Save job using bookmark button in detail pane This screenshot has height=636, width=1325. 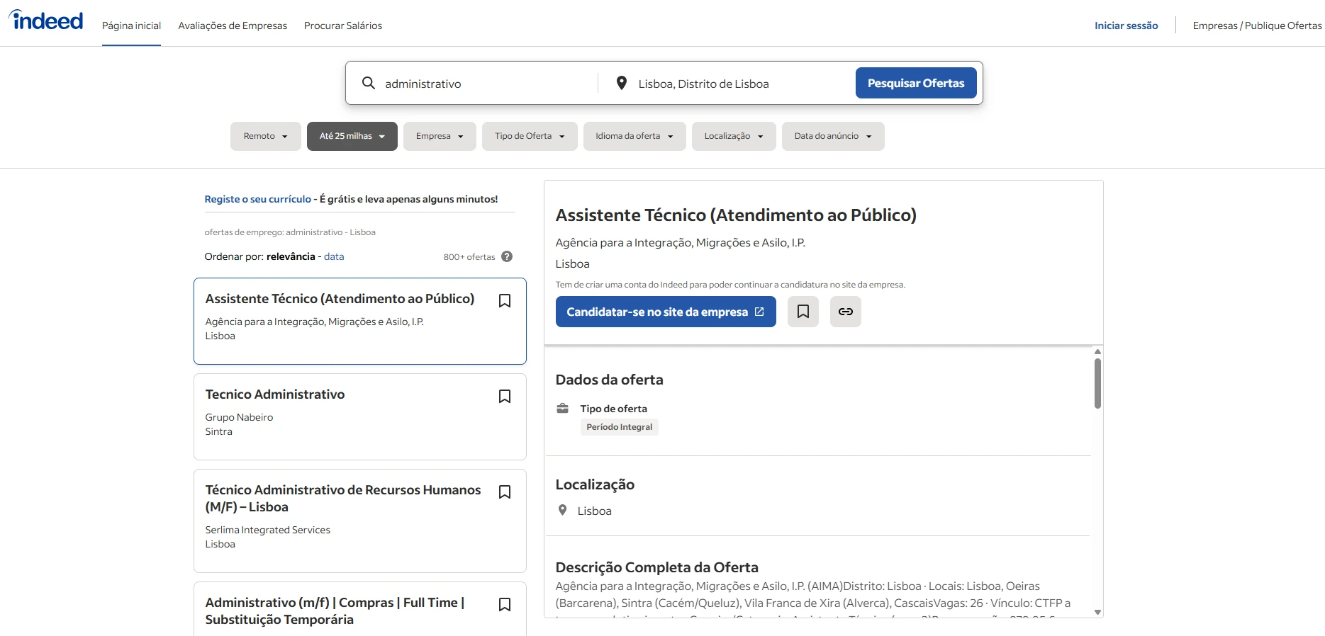[803, 312]
